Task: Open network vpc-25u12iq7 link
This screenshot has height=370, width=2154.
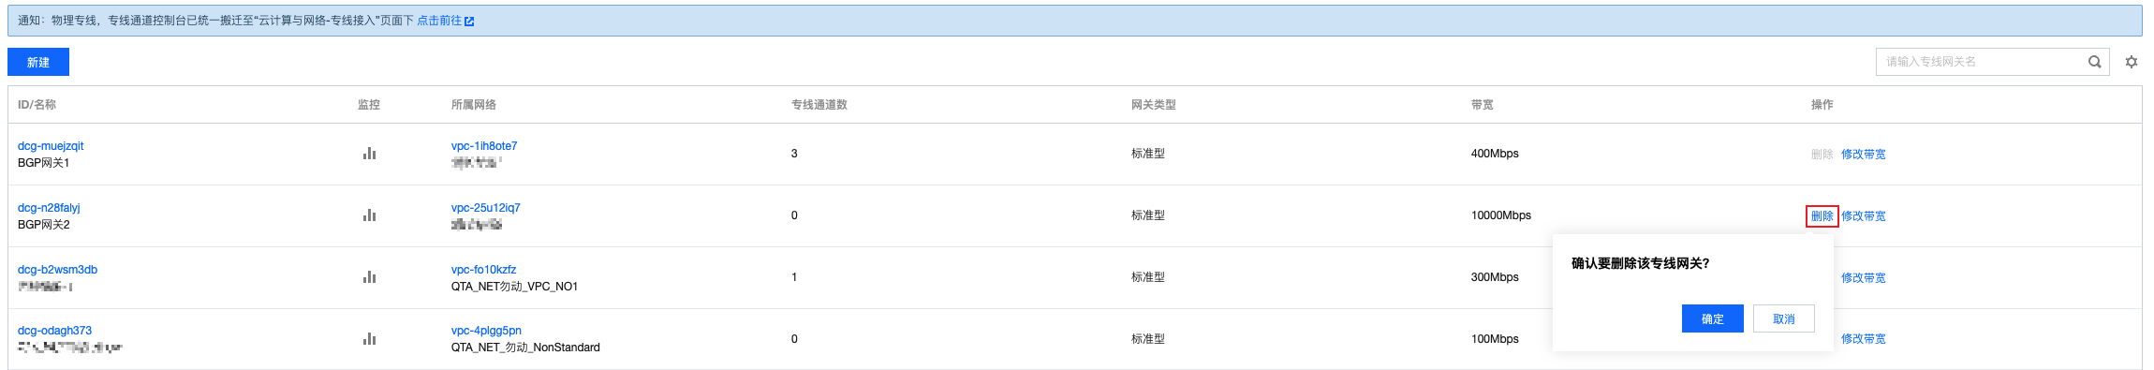Action: (x=485, y=208)
